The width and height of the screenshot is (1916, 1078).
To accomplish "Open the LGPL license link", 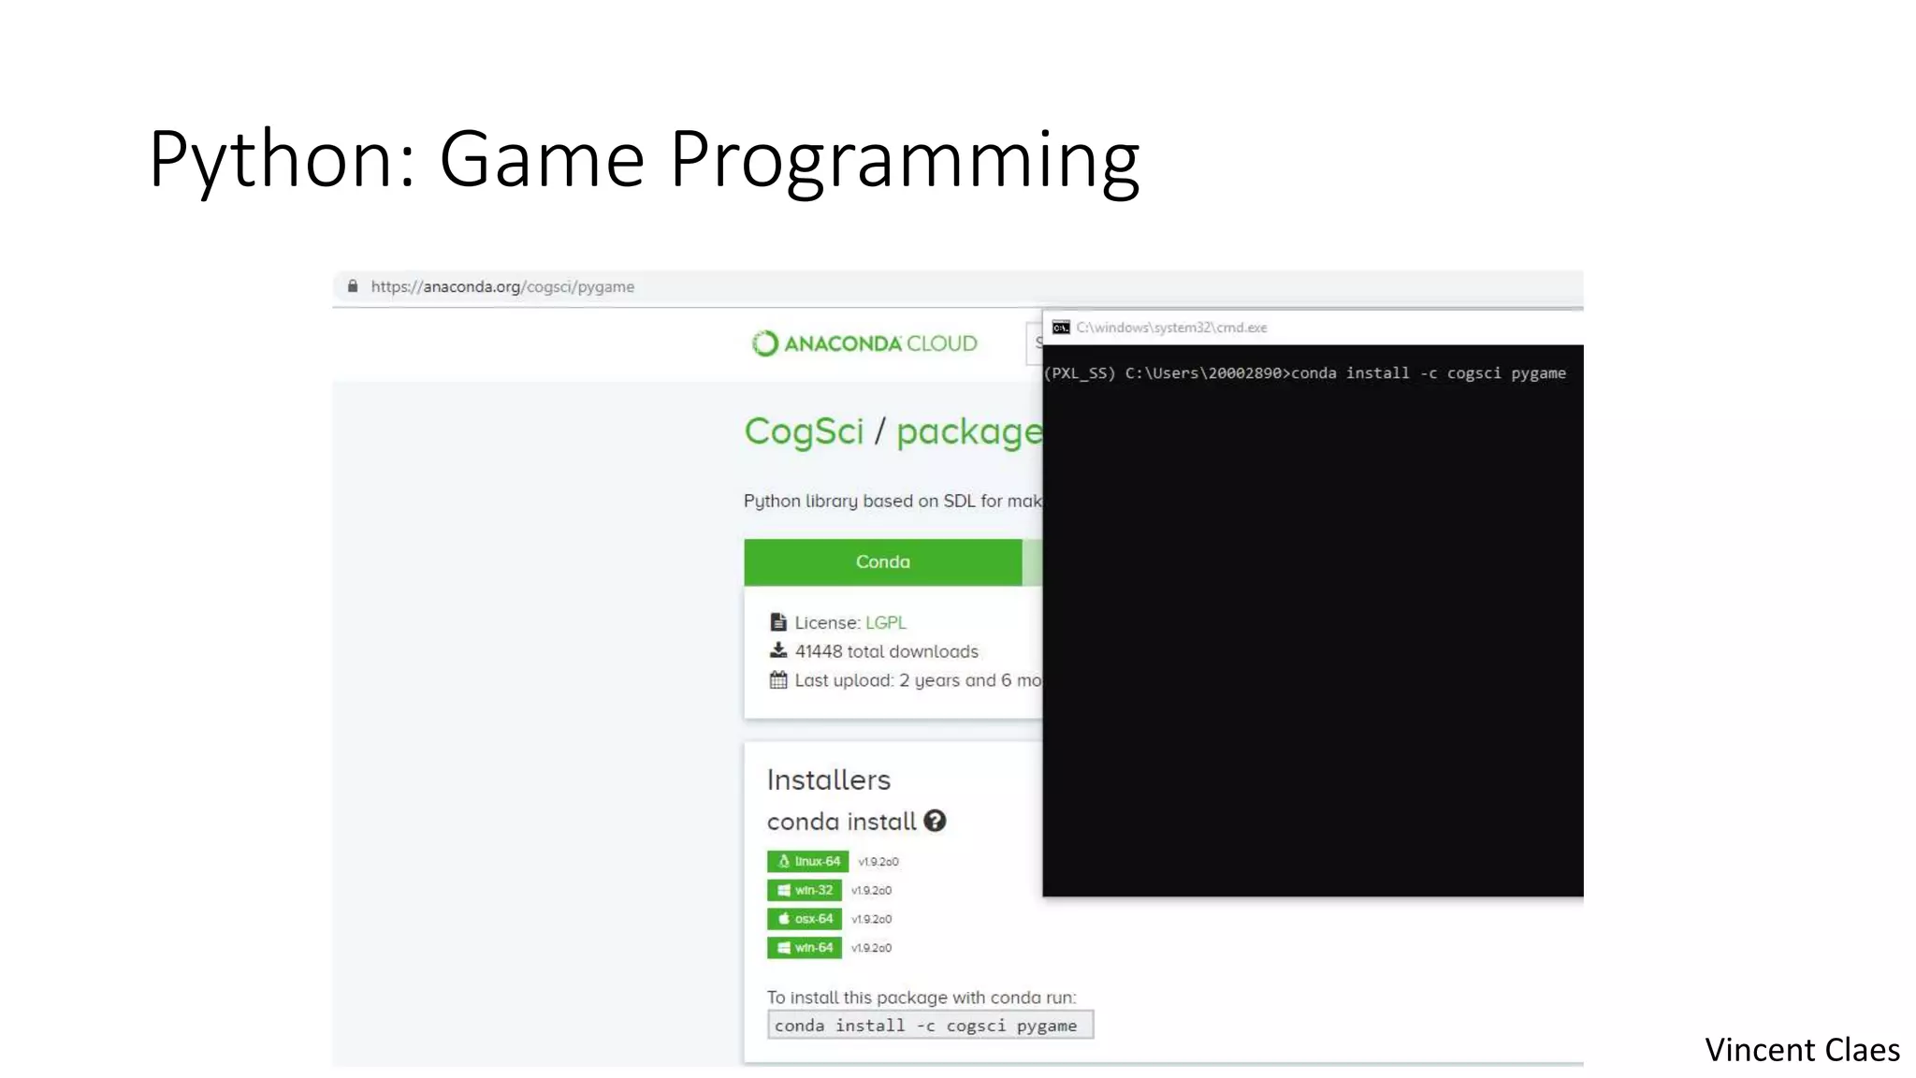I will [885, 622].
